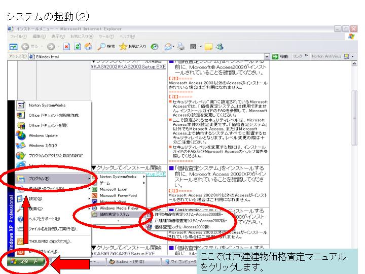The height and width of the screenshot is (274, 365).
Task: Expand 設定 submenu
Action: pos(53,199)
